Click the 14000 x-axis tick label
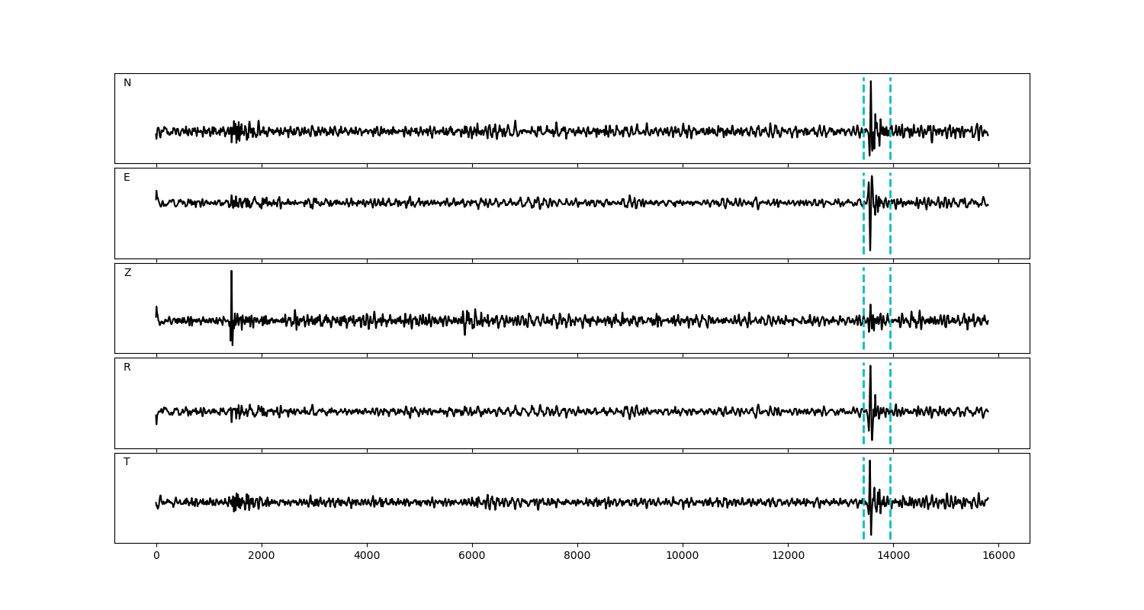 (893, 557)
